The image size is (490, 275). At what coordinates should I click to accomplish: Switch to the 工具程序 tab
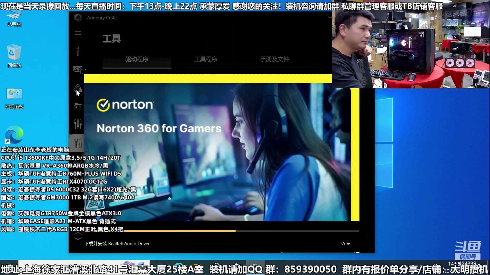[x=206, y=59]
